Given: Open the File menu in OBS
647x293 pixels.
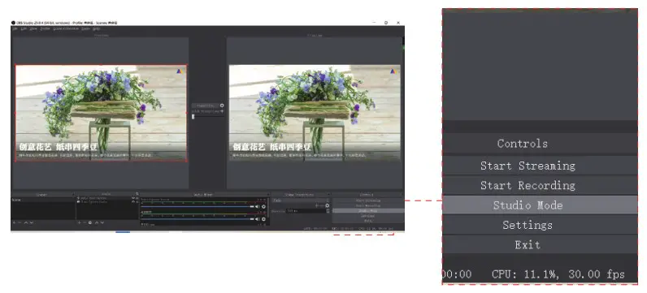Looking at the screenshot, I should tap(15, 29).
